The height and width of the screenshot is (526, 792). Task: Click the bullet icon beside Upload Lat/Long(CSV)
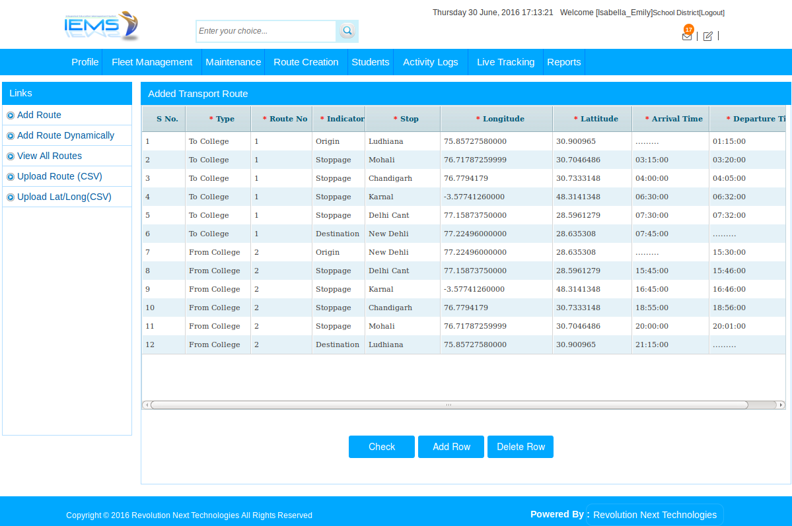(x=10, y=197)
